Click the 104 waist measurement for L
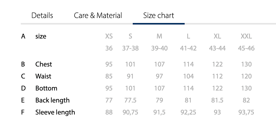 188,76
